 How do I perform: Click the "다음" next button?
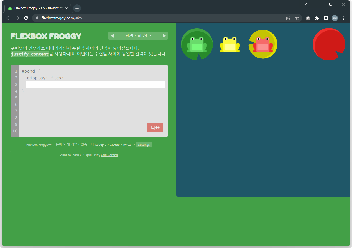(x=155, y=127)
